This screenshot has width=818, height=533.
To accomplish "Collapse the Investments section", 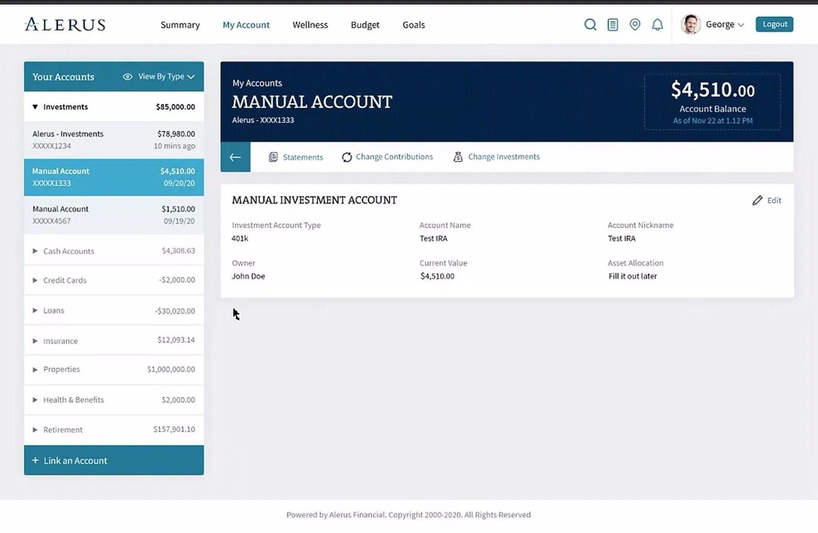I will pyautogui.click(x=35, y=107).
